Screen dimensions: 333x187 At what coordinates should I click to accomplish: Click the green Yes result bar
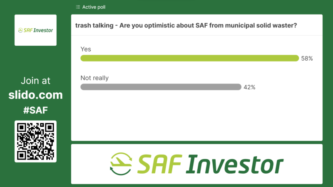(x=189, y=58)
